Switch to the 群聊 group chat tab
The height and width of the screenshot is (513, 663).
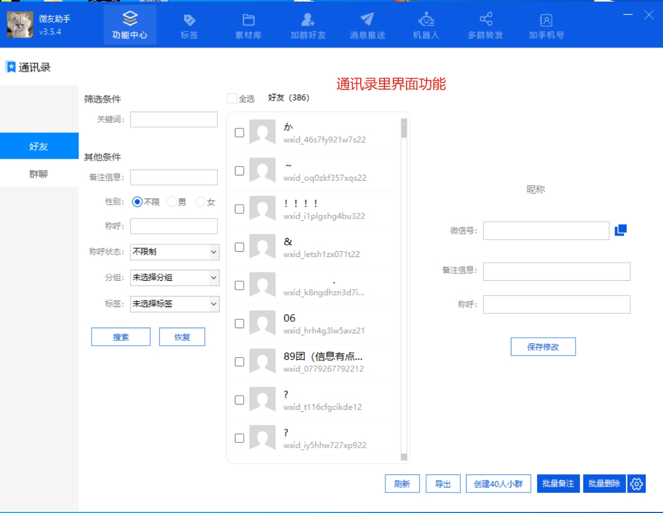pyautogui.click(x=38, y=174)
